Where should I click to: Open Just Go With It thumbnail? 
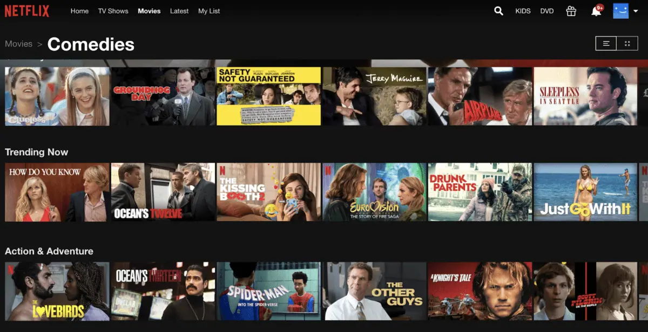point(586,192)
